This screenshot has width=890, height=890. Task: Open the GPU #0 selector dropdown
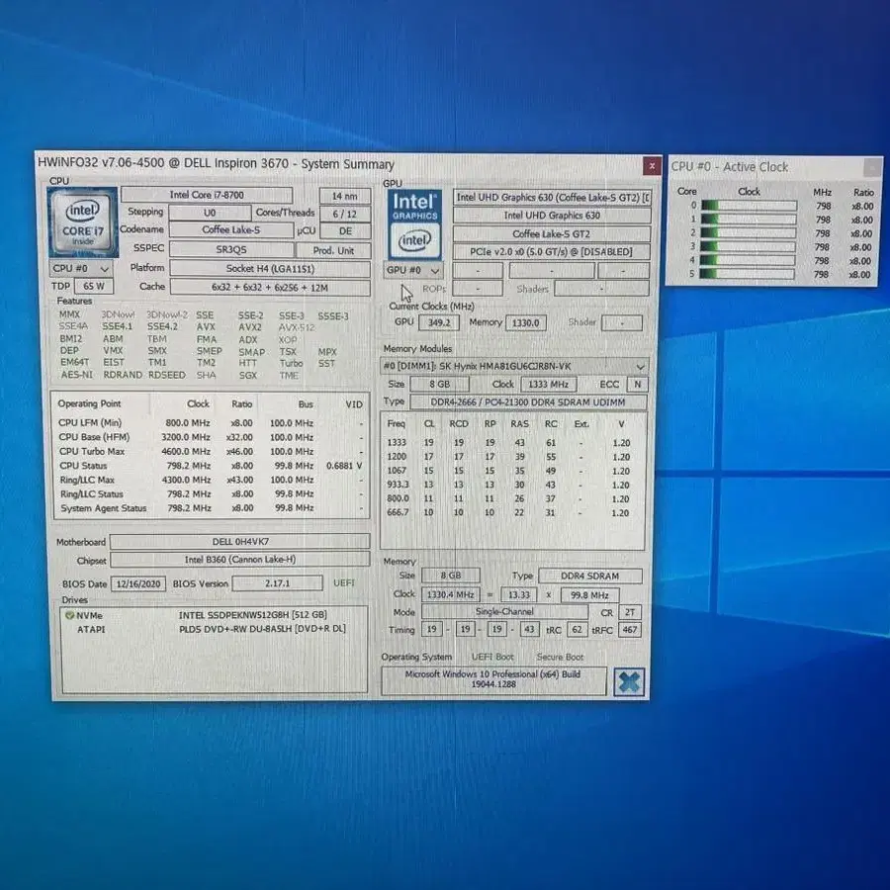click(413, 270)
